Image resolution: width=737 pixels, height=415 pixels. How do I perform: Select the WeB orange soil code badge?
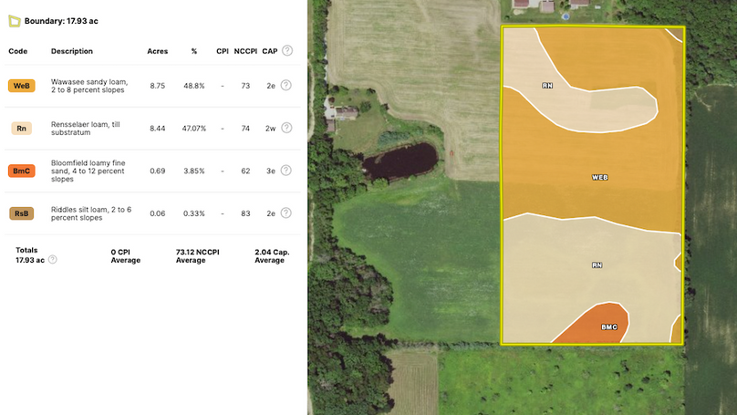[x=22, y=86]
